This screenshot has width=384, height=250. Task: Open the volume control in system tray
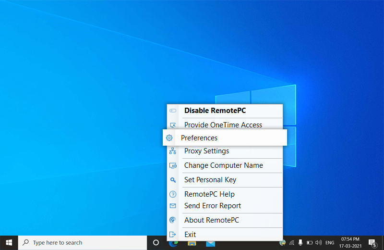pyautogui.click(x=318, y=242)
